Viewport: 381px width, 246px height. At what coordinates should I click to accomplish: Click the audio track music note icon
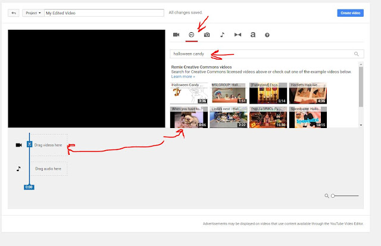pyautogui.click(x=18, y=169)
